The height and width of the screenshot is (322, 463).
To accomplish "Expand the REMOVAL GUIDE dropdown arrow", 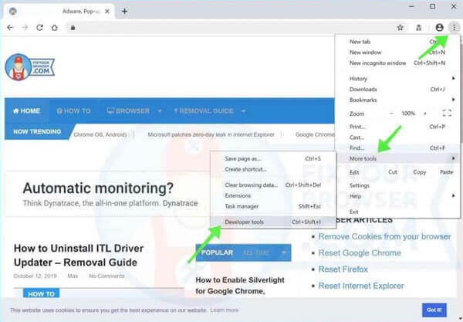I will tap(243, 111).
